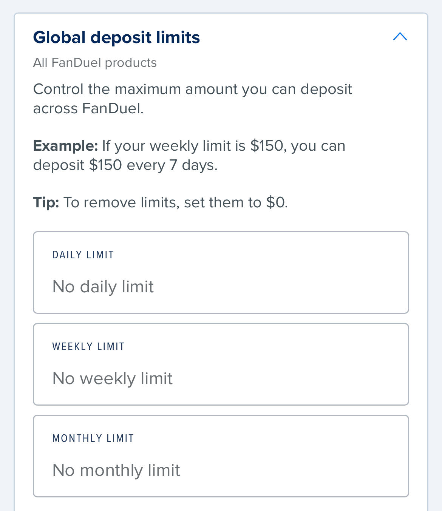
Task: Click the DAILY LIMIT label
Action: click(83, 255)
